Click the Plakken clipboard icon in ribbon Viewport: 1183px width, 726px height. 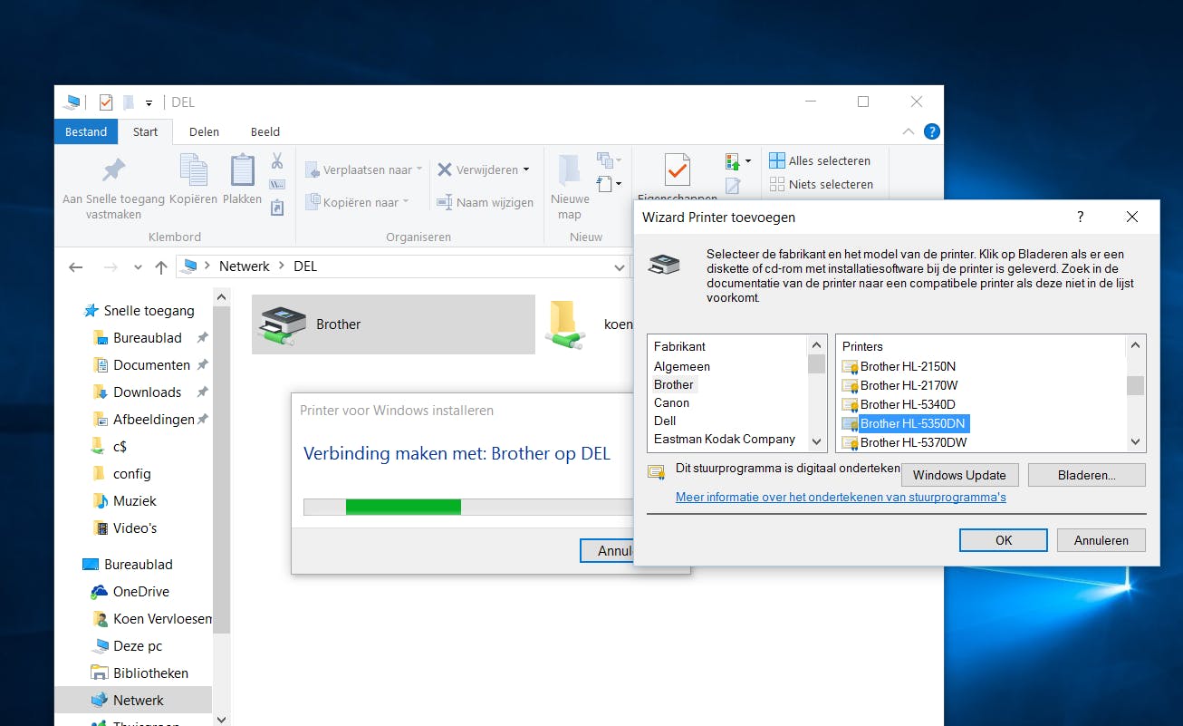(x=242, y=169)
